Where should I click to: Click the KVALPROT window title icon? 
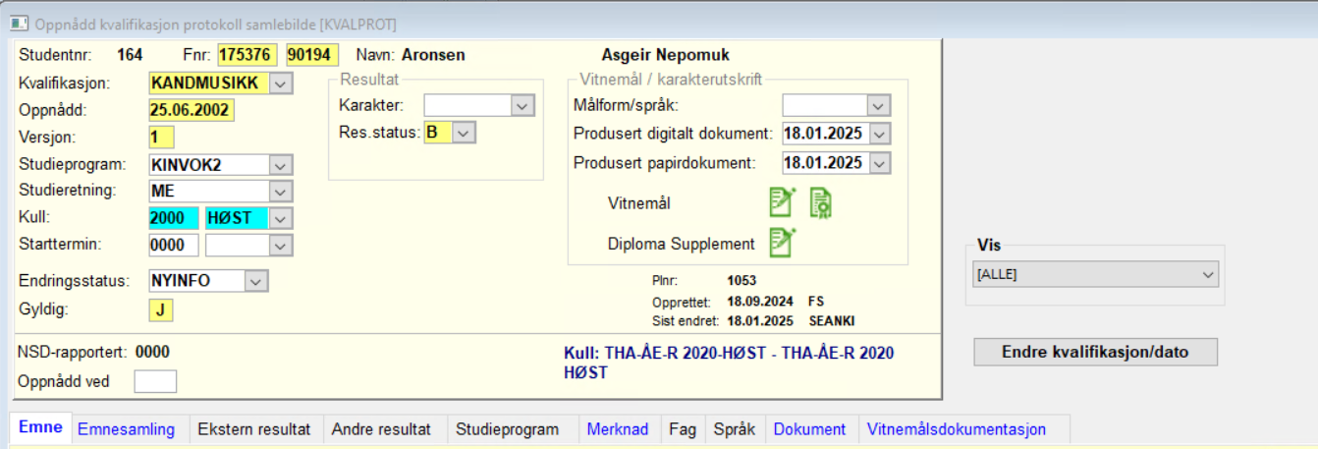pos(18,24)
